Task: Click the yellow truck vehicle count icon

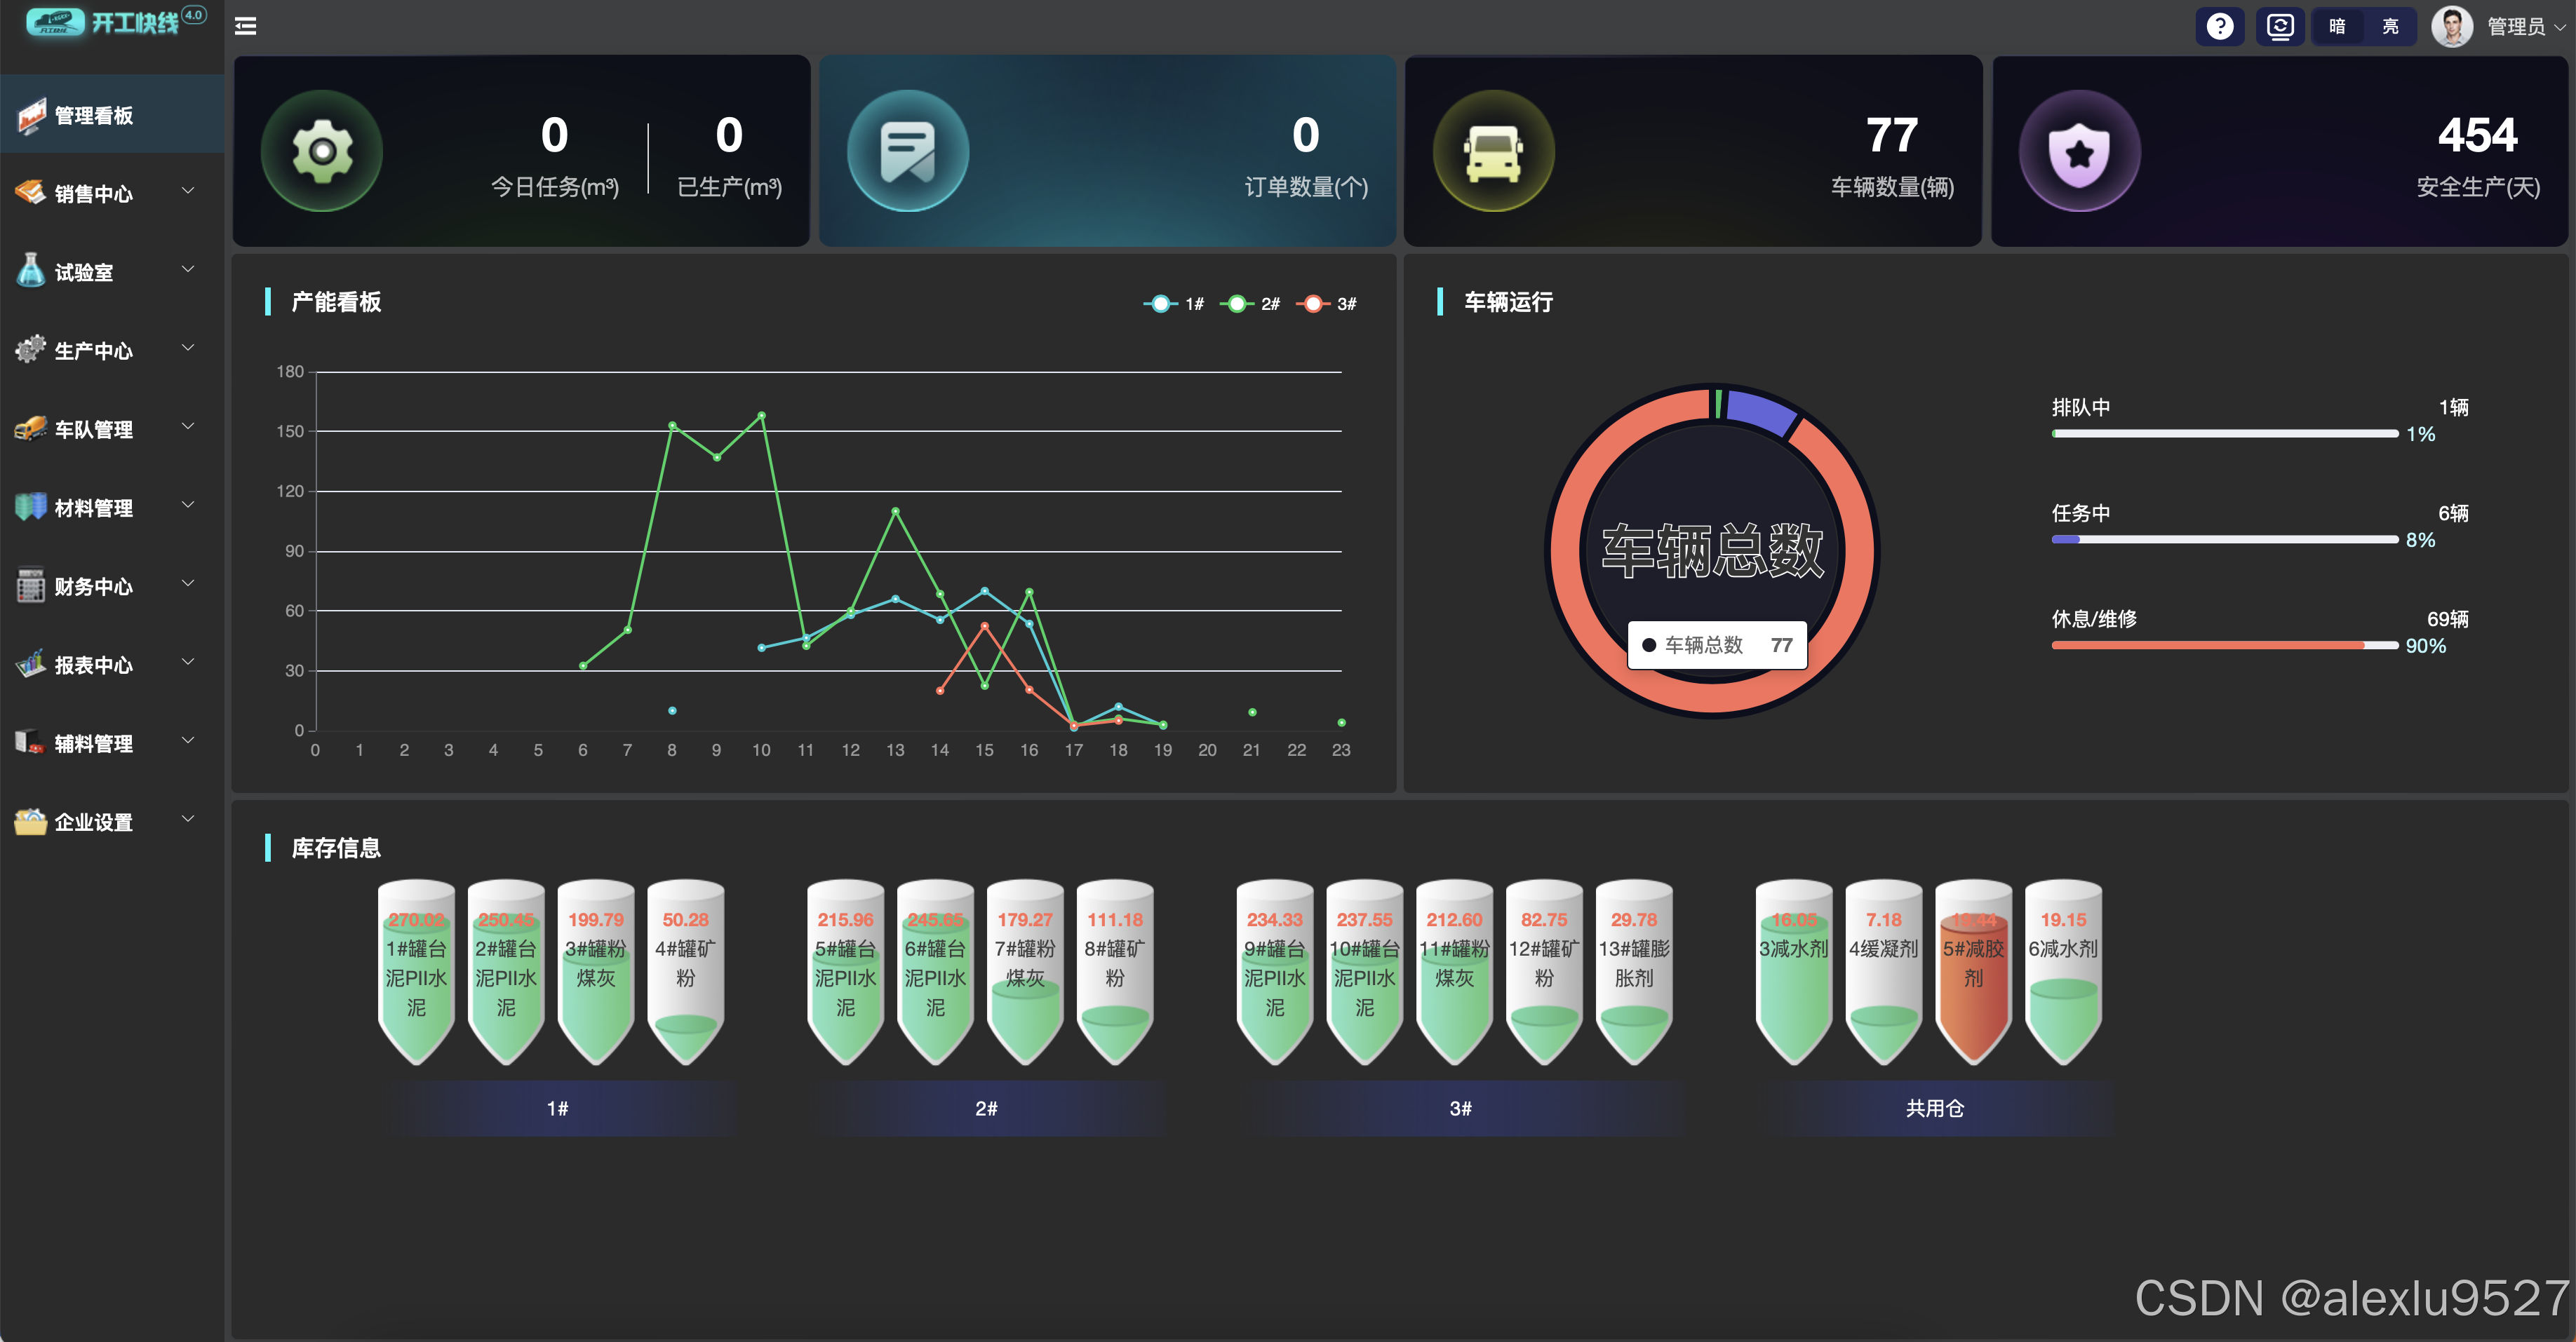Action: (1493, 151)
